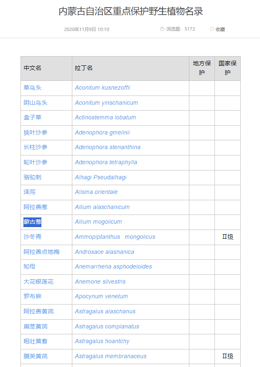Viewport: 260px width, 367px height.
Task: Click the view count 5172
Action: click(x=190, y=29)
